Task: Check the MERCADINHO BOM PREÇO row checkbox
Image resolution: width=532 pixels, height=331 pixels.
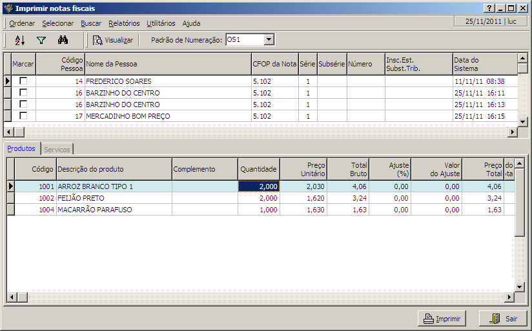Action: 23,116
